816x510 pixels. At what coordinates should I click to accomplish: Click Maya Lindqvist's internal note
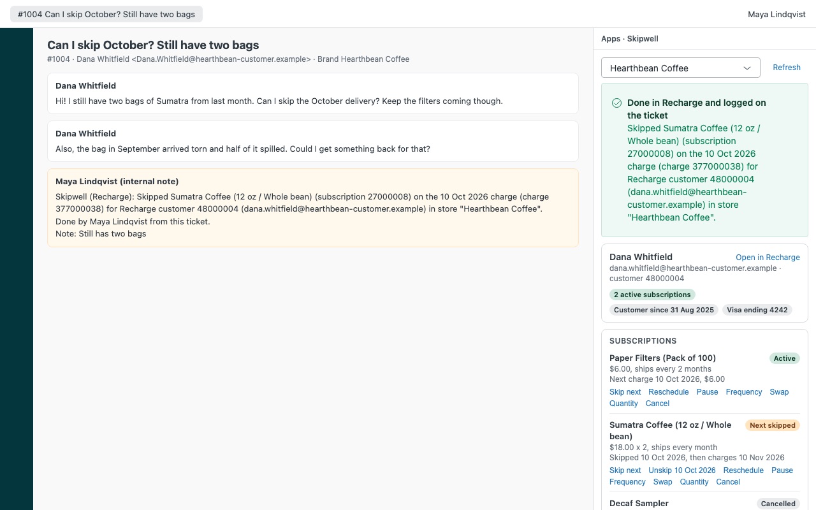[x=313, y=208]
